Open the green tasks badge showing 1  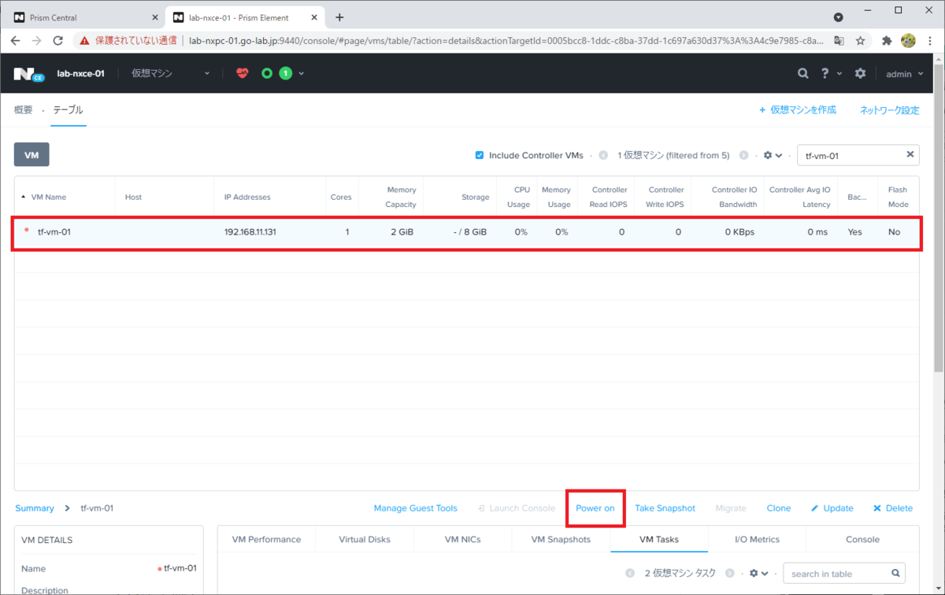tap(285, 73)
